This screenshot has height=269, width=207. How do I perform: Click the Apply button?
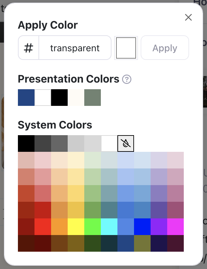[165, 48]
